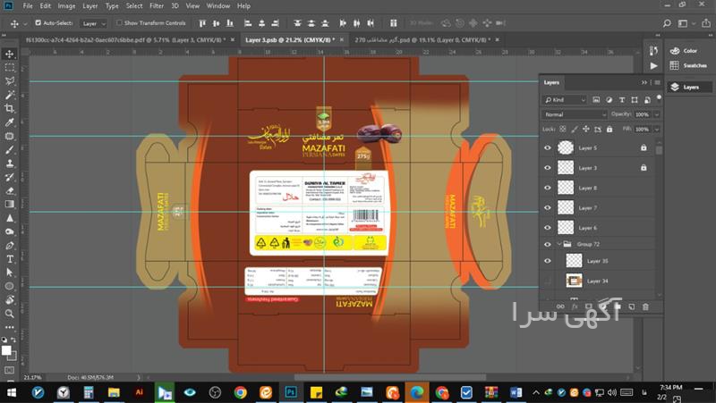The image size is (716, 403).
Task: Select the Eyedropper tool
Action: click(9, 122)
